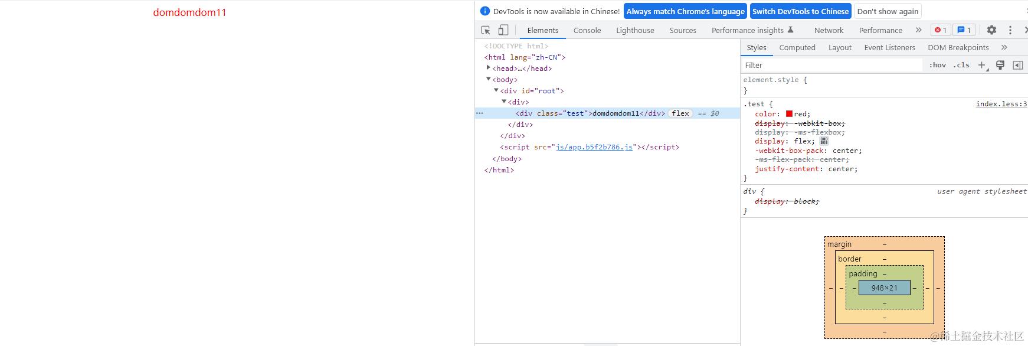Click the flex badge on the test div
1028x346 pixels.
[x=680, y=113]
